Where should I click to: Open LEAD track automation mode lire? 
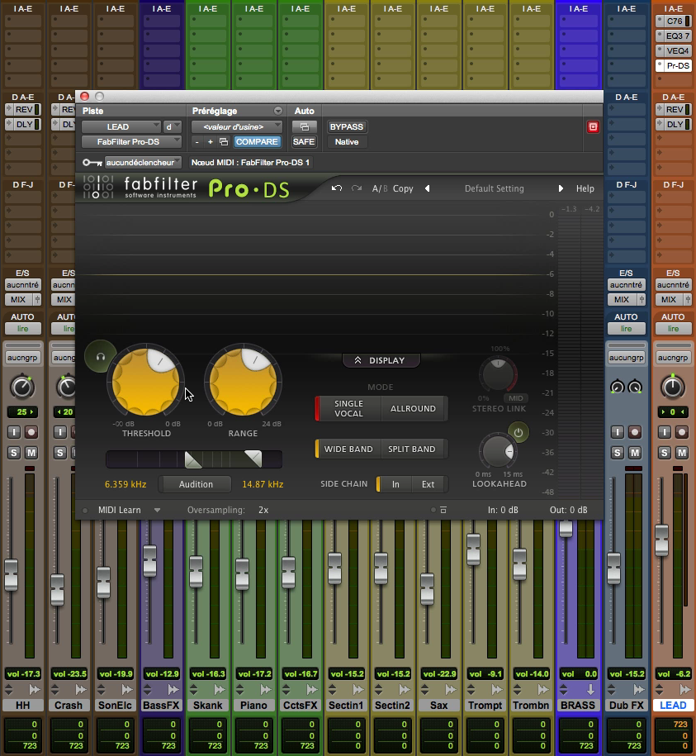(x=673, y=329)
